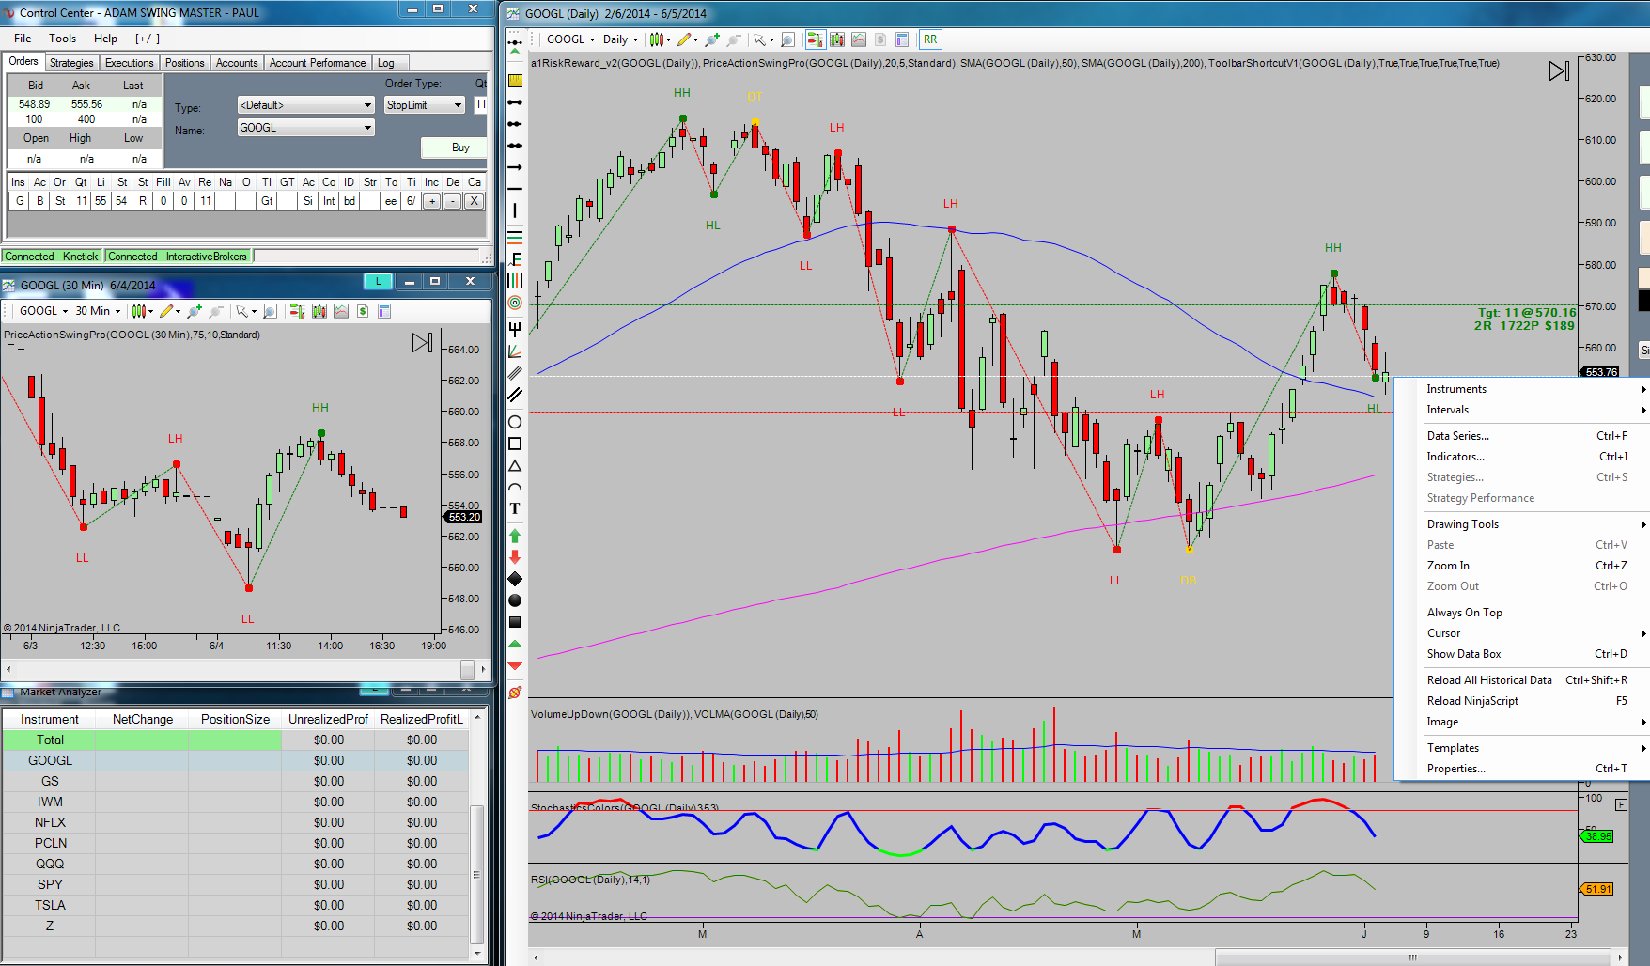Open the 30 Min interval dropdown
The image size is (1650, 966).
[x=98, y=311]
